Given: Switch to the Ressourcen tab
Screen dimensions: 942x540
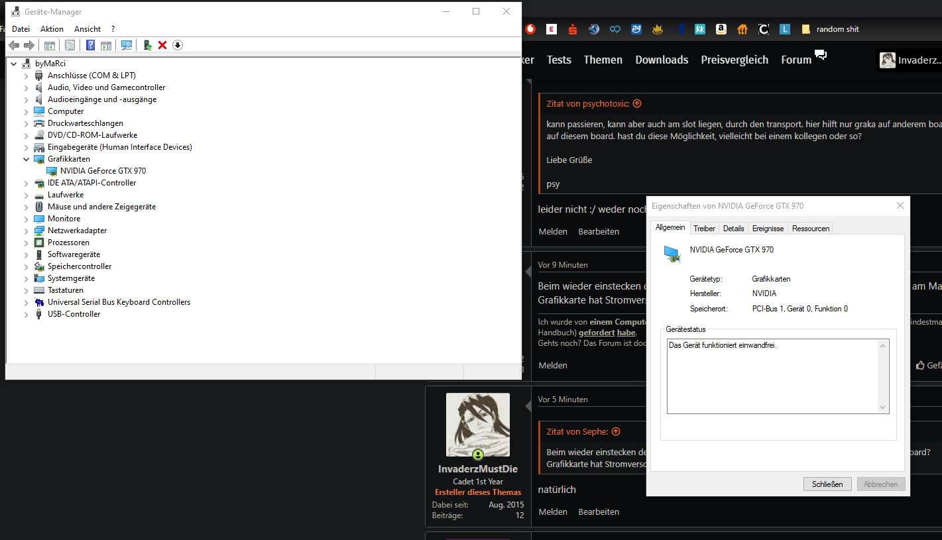Looking at the screenshot, I should pos(810,228).
